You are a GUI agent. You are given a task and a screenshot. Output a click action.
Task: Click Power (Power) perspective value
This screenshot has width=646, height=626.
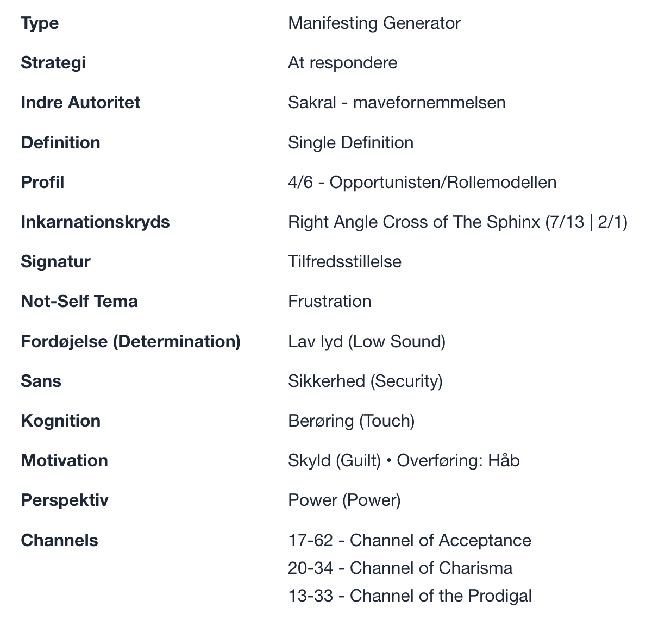(x=344, y=500)
